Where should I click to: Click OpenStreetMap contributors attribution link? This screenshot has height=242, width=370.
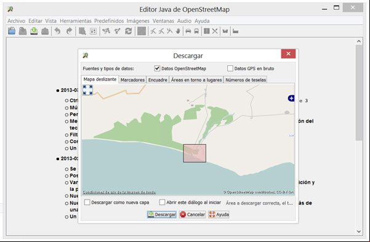[x=259, y=192]
